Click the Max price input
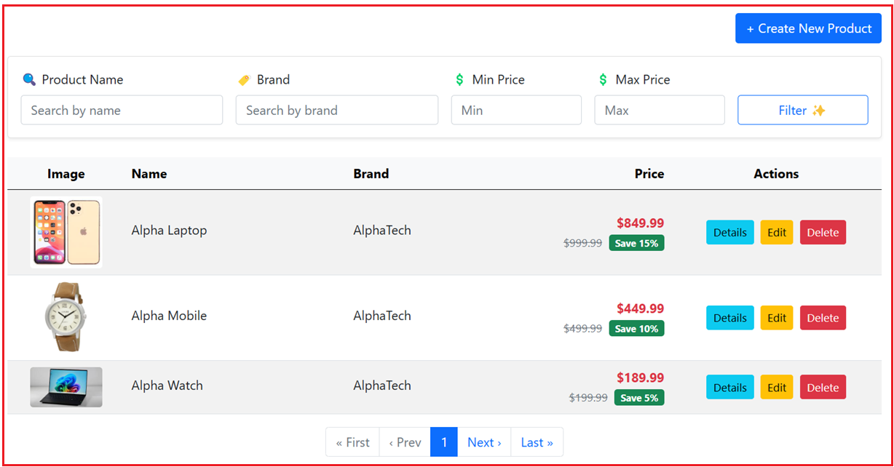 point(660,110)
